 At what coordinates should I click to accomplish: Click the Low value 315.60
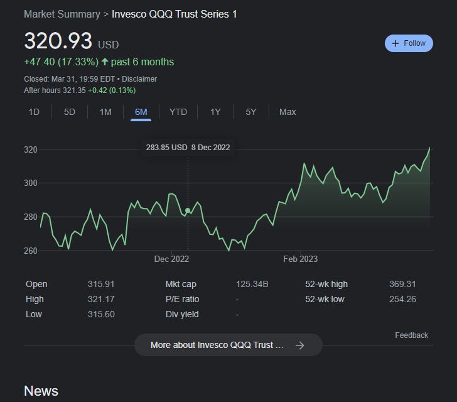coord(101,315)
